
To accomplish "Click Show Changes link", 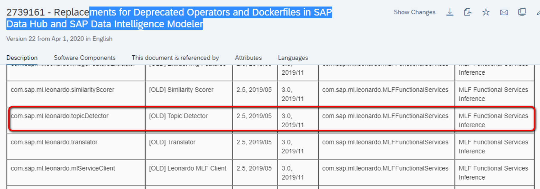I will coord(414,12).
